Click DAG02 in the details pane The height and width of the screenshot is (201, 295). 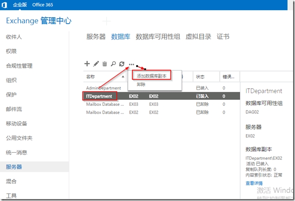pyautogui.click(x=252, y=112)
